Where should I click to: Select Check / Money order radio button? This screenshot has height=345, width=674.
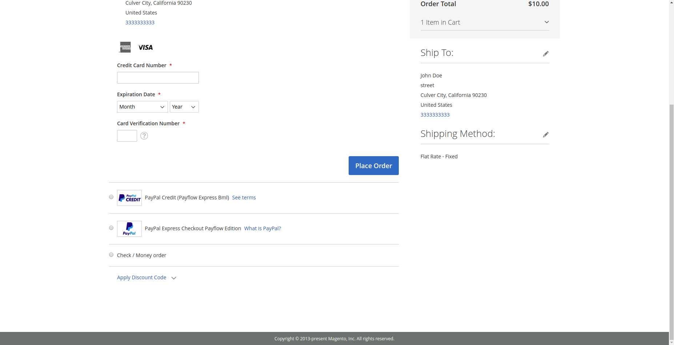(x=111, y=255)
